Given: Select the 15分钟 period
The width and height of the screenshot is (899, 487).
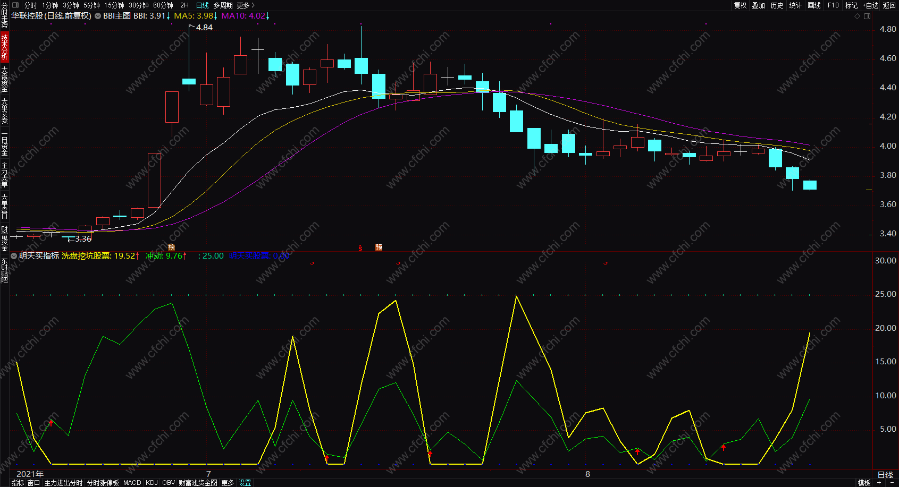Looking at the screenshot, I should pos(114,5).
